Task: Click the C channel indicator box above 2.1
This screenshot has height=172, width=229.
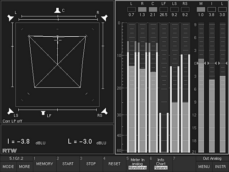Action: [153, 10]
